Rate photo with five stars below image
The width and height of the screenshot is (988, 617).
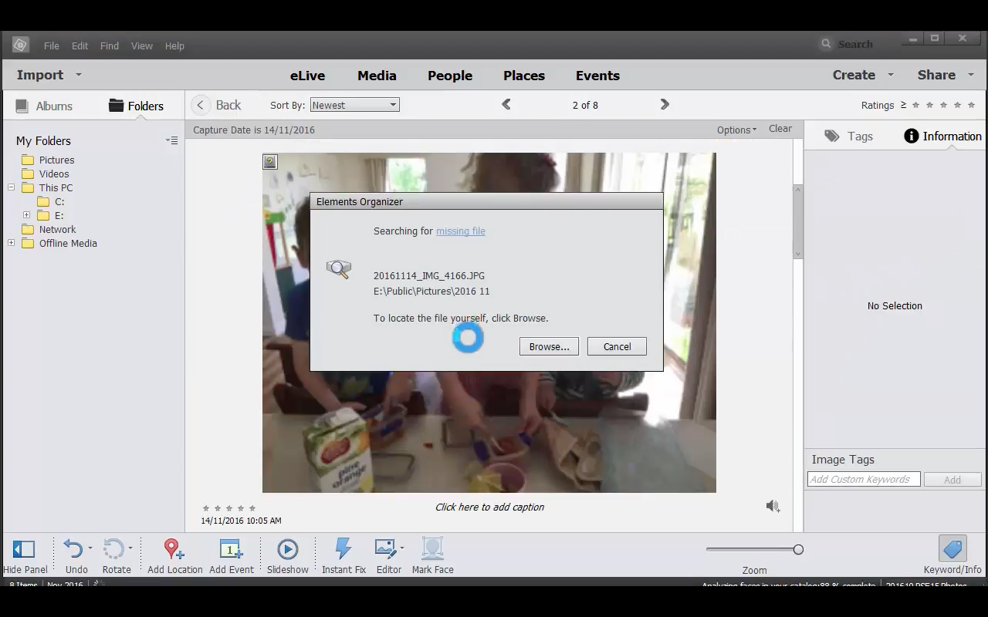pos(252,508)
